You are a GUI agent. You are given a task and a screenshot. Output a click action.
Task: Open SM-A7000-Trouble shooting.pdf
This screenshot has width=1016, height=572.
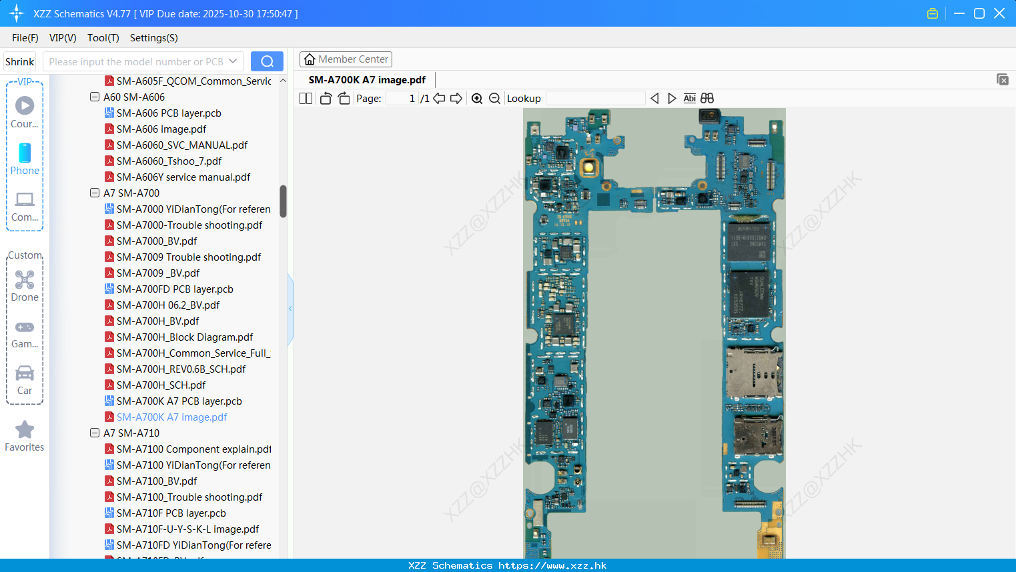[x=189, y=225]
